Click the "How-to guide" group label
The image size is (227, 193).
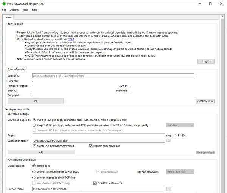(15, 24)
